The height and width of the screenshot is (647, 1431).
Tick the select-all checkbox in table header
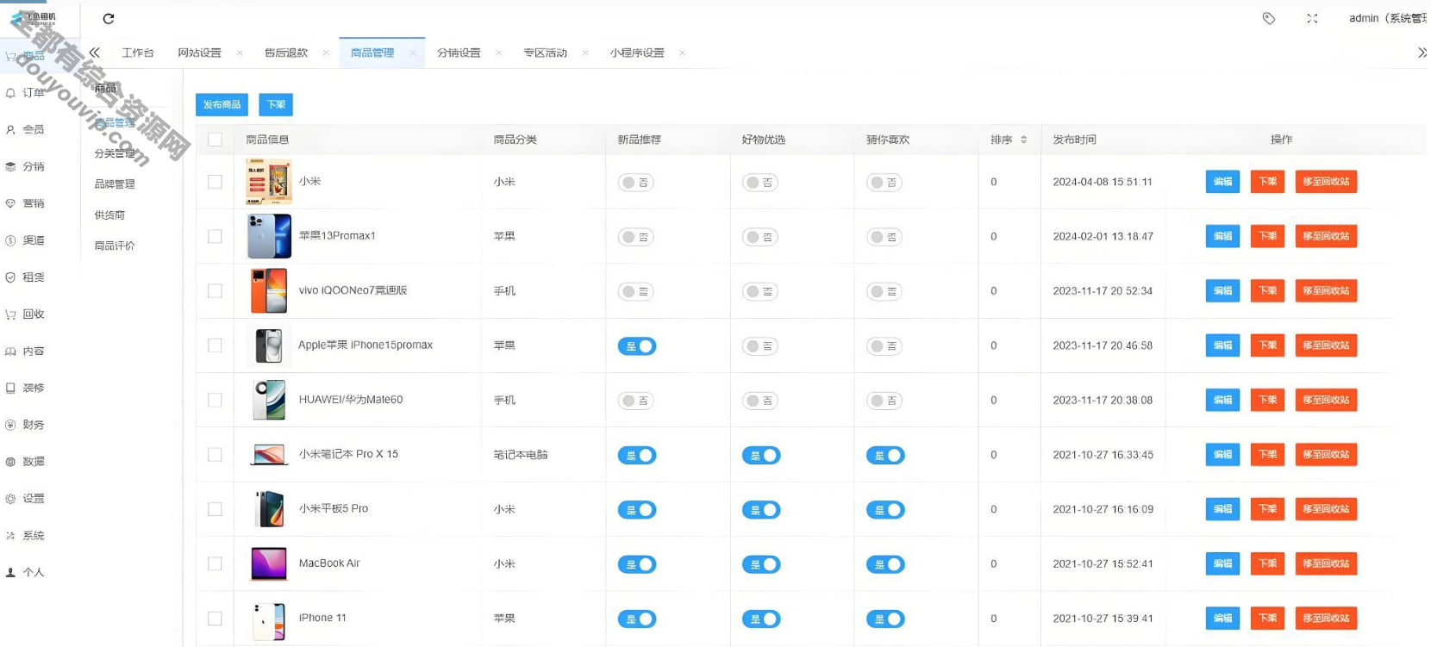pos(216,140)
